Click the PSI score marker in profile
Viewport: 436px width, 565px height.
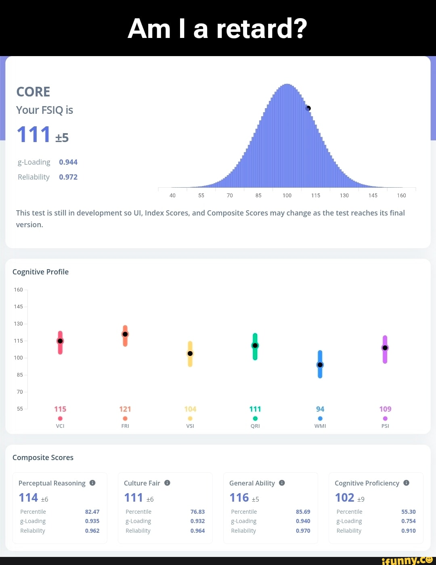pyautogui.click(x=385, y=348)
